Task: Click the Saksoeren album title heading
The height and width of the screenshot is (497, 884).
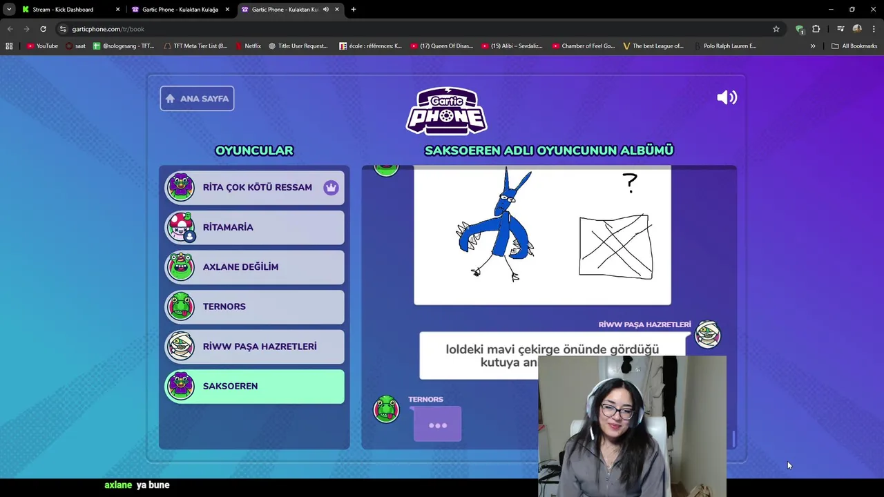Action: [x=549, y=150]
